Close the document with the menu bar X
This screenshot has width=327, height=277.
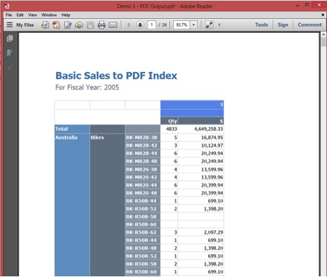pos(323,15)
